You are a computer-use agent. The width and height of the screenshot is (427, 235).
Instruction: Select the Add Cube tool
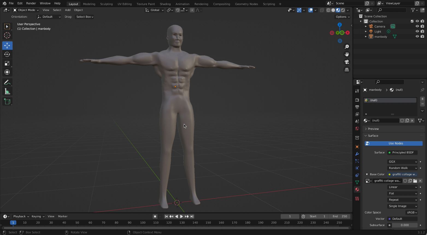[7, 102]
